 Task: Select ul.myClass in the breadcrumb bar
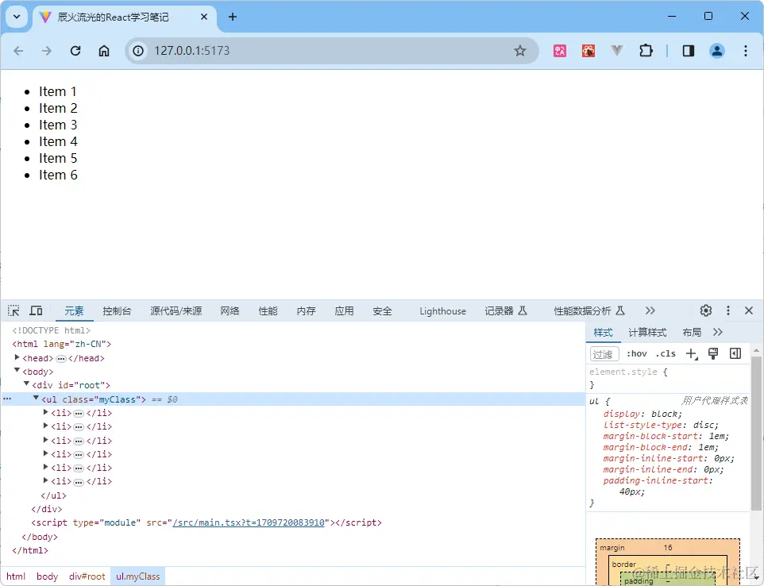[x=138, y=576]
